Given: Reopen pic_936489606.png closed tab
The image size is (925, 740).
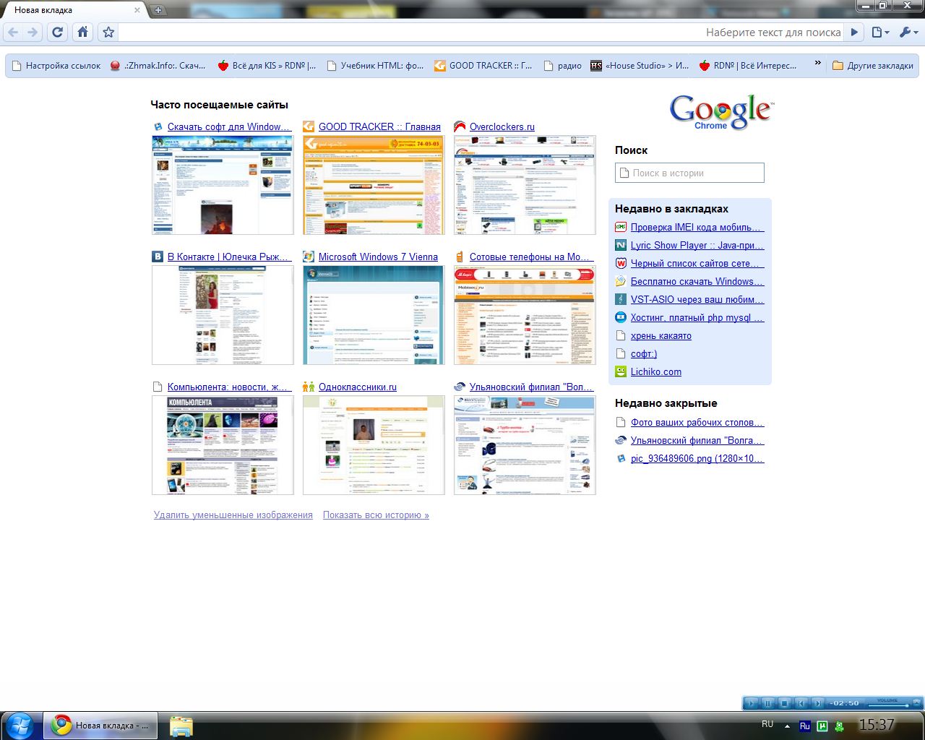Looking at the screenshot, I should pos(697,458).
